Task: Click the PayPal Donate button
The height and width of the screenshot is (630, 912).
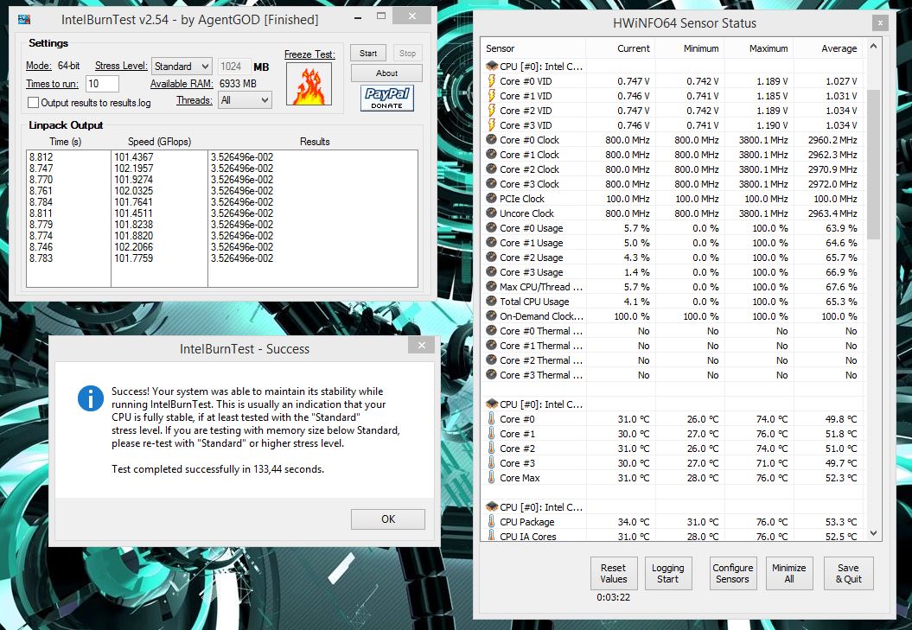Action: point(386,98)
